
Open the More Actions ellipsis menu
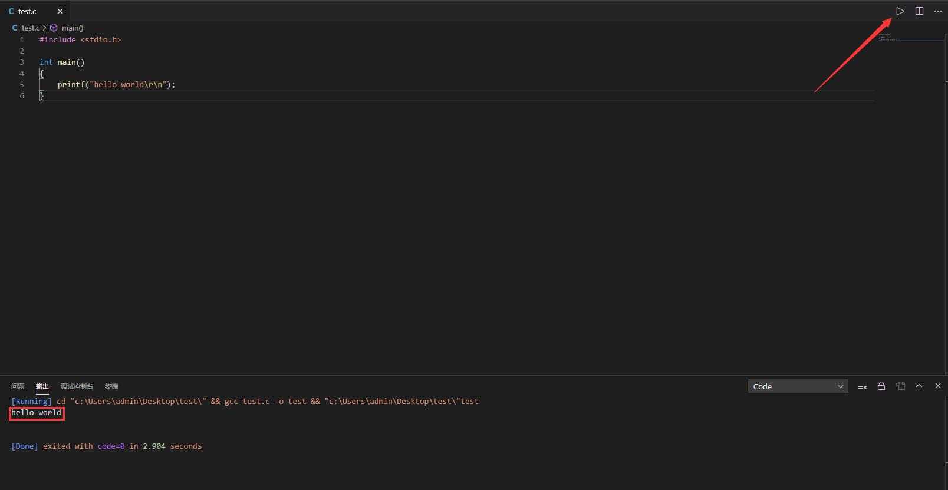pos(938,11)
